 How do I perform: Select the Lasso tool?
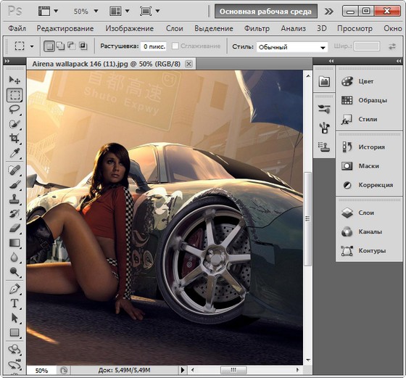click(14, 110)
